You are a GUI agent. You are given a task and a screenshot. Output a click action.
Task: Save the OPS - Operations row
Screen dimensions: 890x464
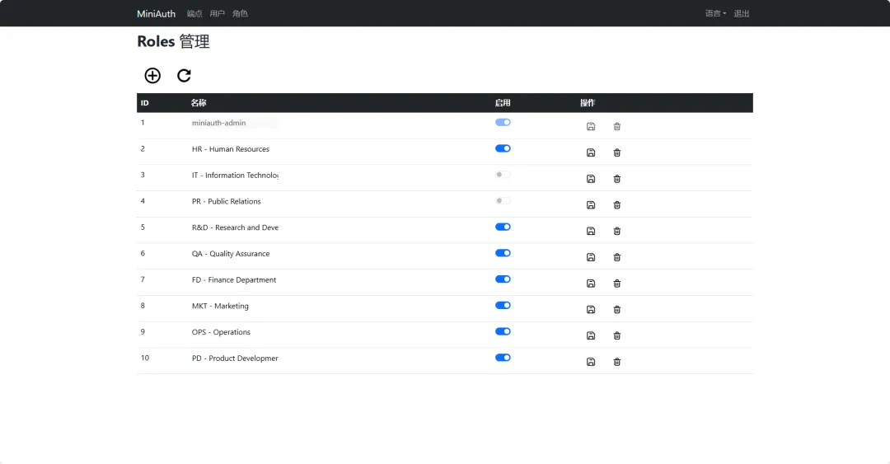[590, 335]
